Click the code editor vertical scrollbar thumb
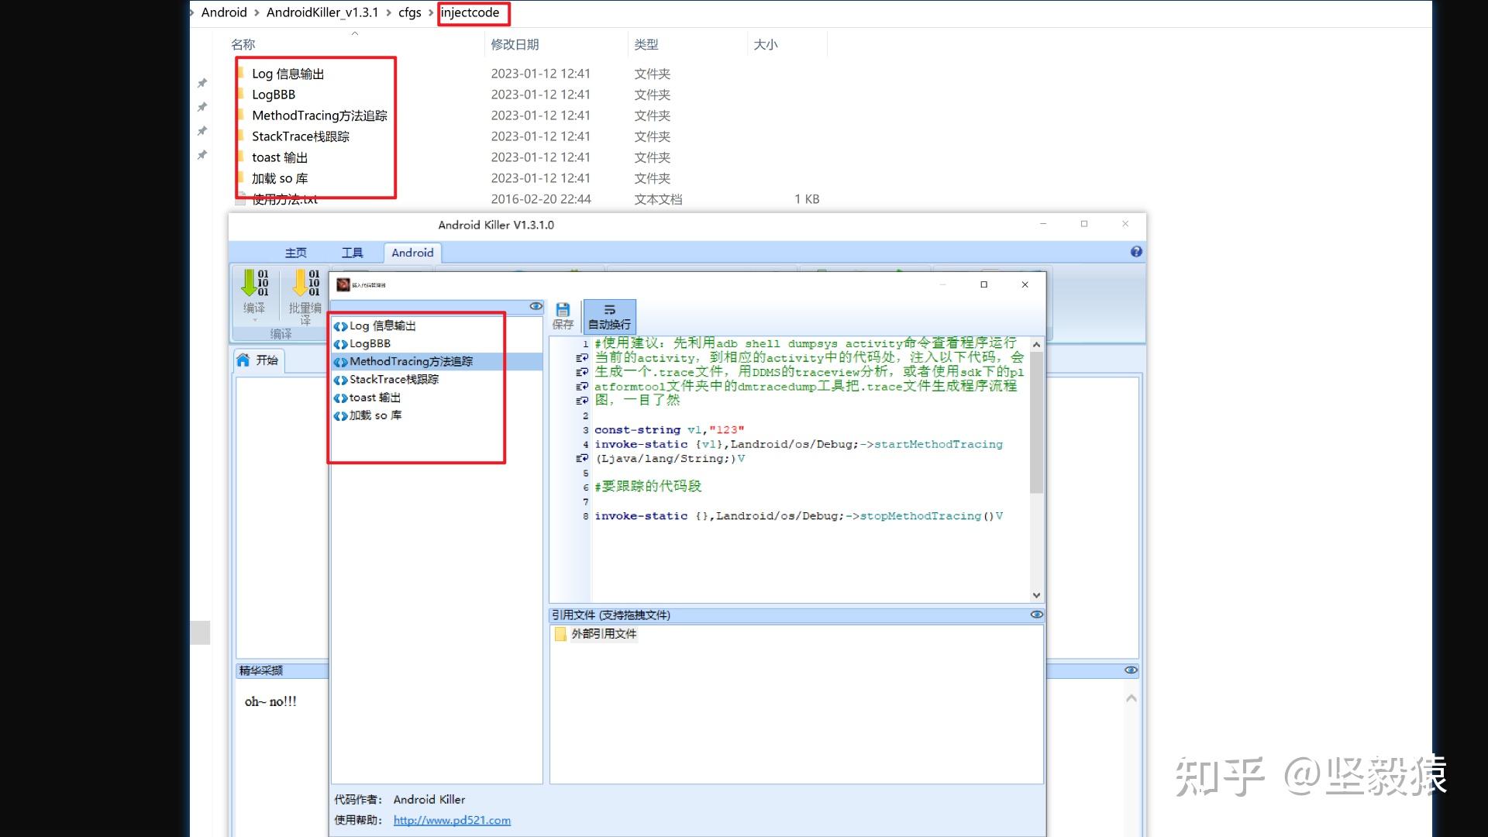Viewport: 1488px width, 837px height. [x=1036, y=422]
